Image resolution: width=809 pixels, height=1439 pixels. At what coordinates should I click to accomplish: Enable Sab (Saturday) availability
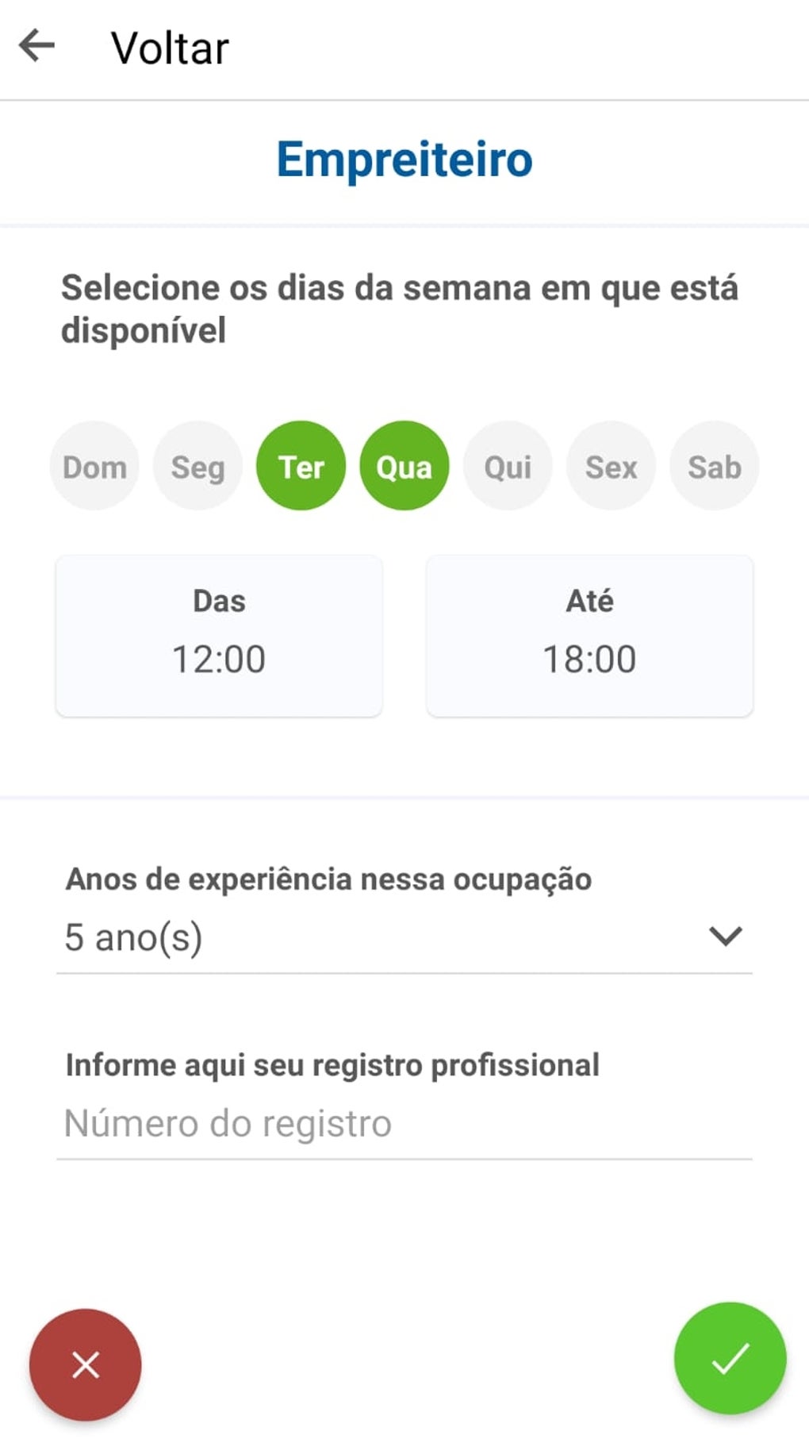pos(714,466)
